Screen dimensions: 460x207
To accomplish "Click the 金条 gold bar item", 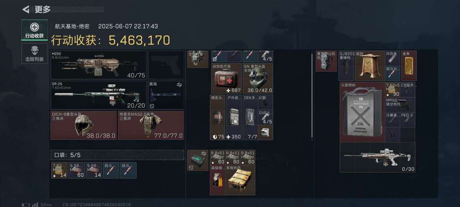I will [x=408, y=66].
